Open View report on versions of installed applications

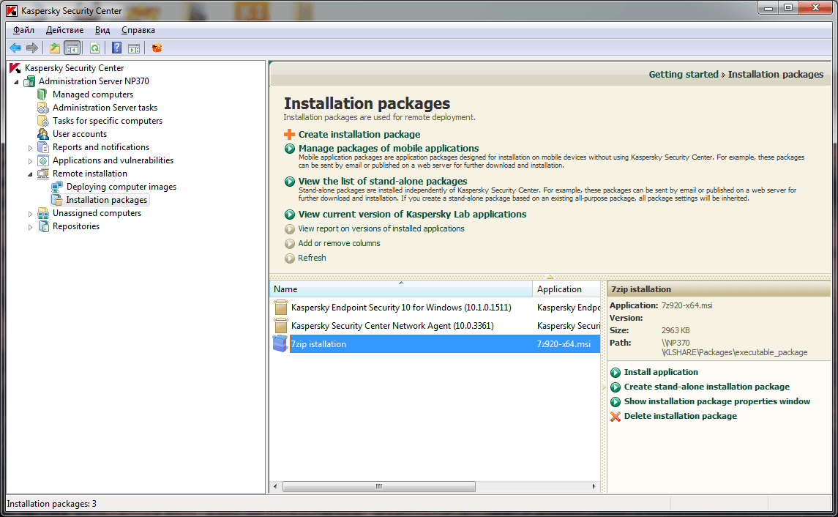381,228
